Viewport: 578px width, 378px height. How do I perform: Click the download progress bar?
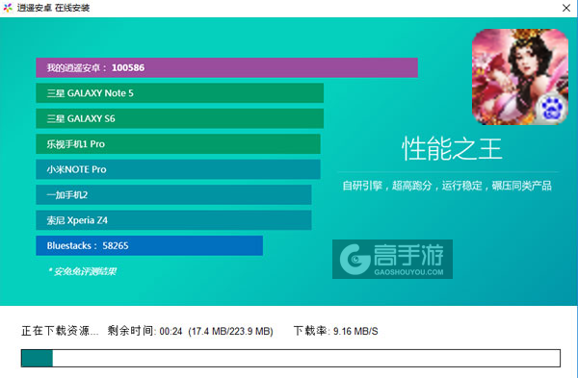pyautogui.click(x=291, y=358)
